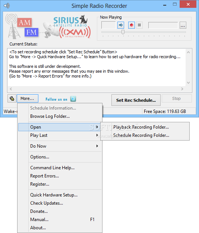Click the More... button

point(28,98)
